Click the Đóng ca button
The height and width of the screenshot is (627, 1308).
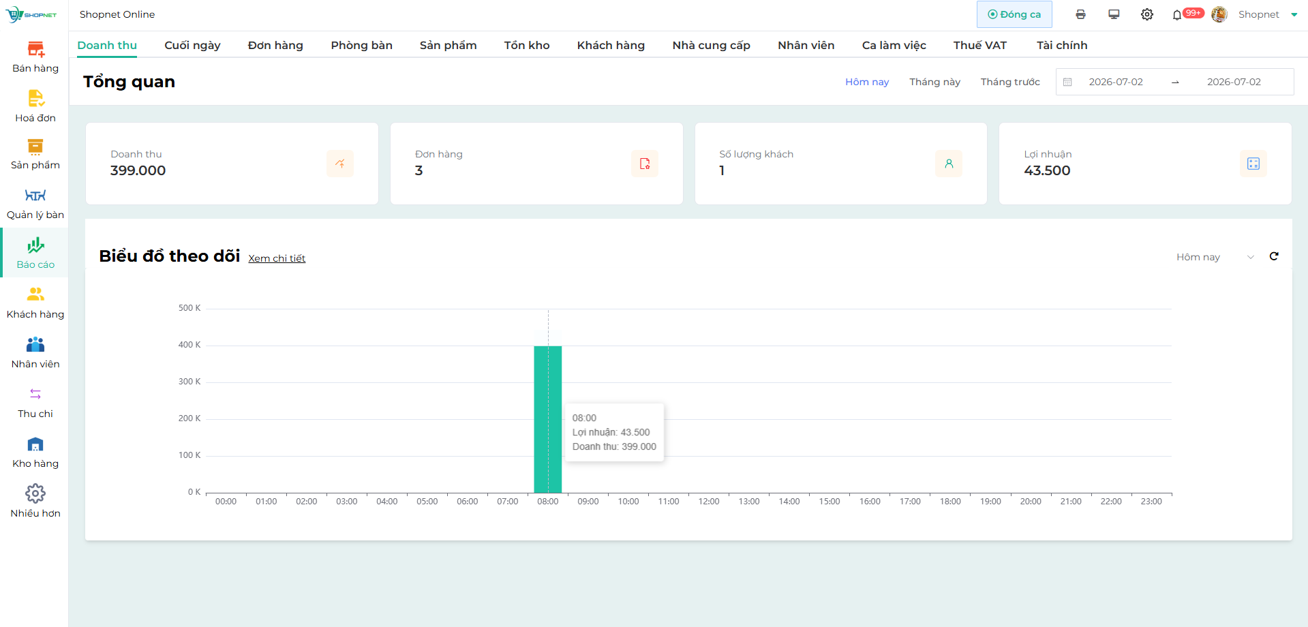tap(1014, 14)
